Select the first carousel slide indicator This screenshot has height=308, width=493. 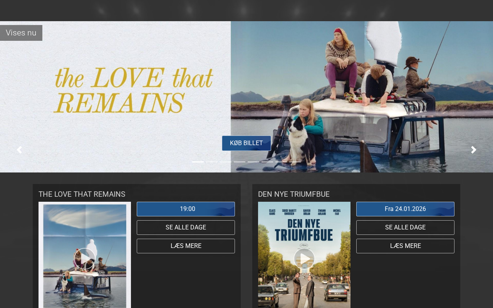pos(198,162)
